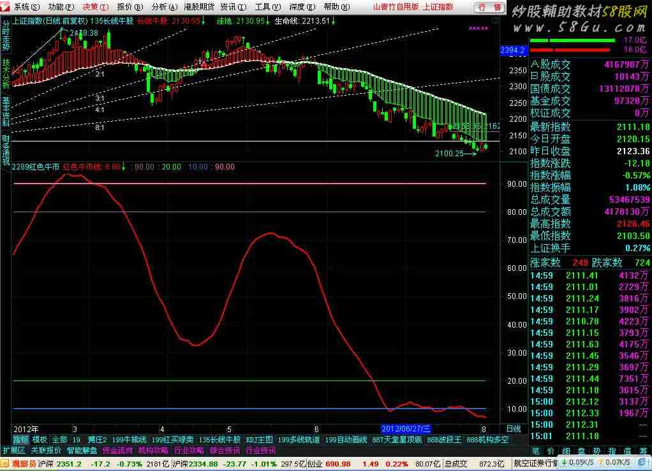Select the 199多线轨道 indicator tab
652x471 pixels.
click(x=299, y=440)
